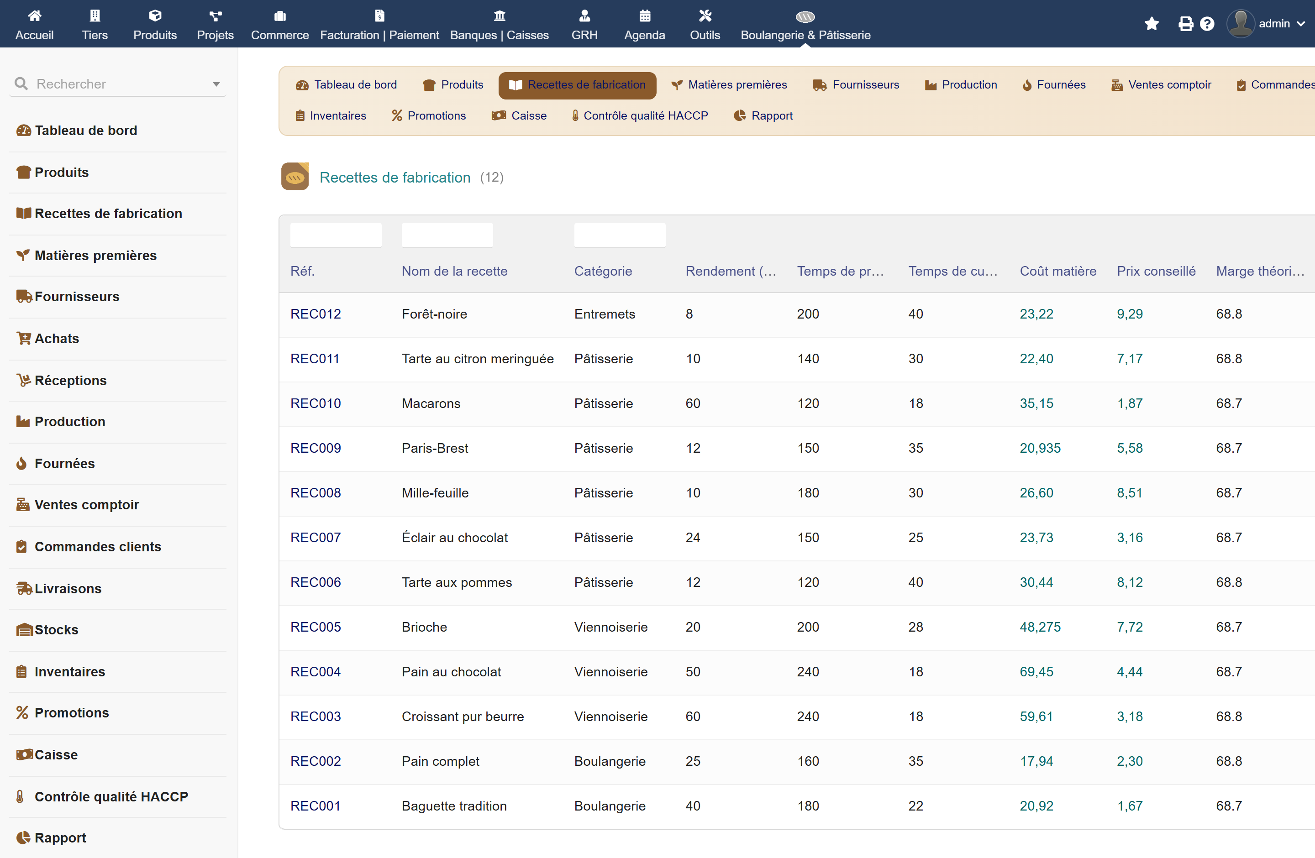Open Boulangerie & Pâtisserie module icon
Screen dimensions: 1315x858
(x=805, y=16)
